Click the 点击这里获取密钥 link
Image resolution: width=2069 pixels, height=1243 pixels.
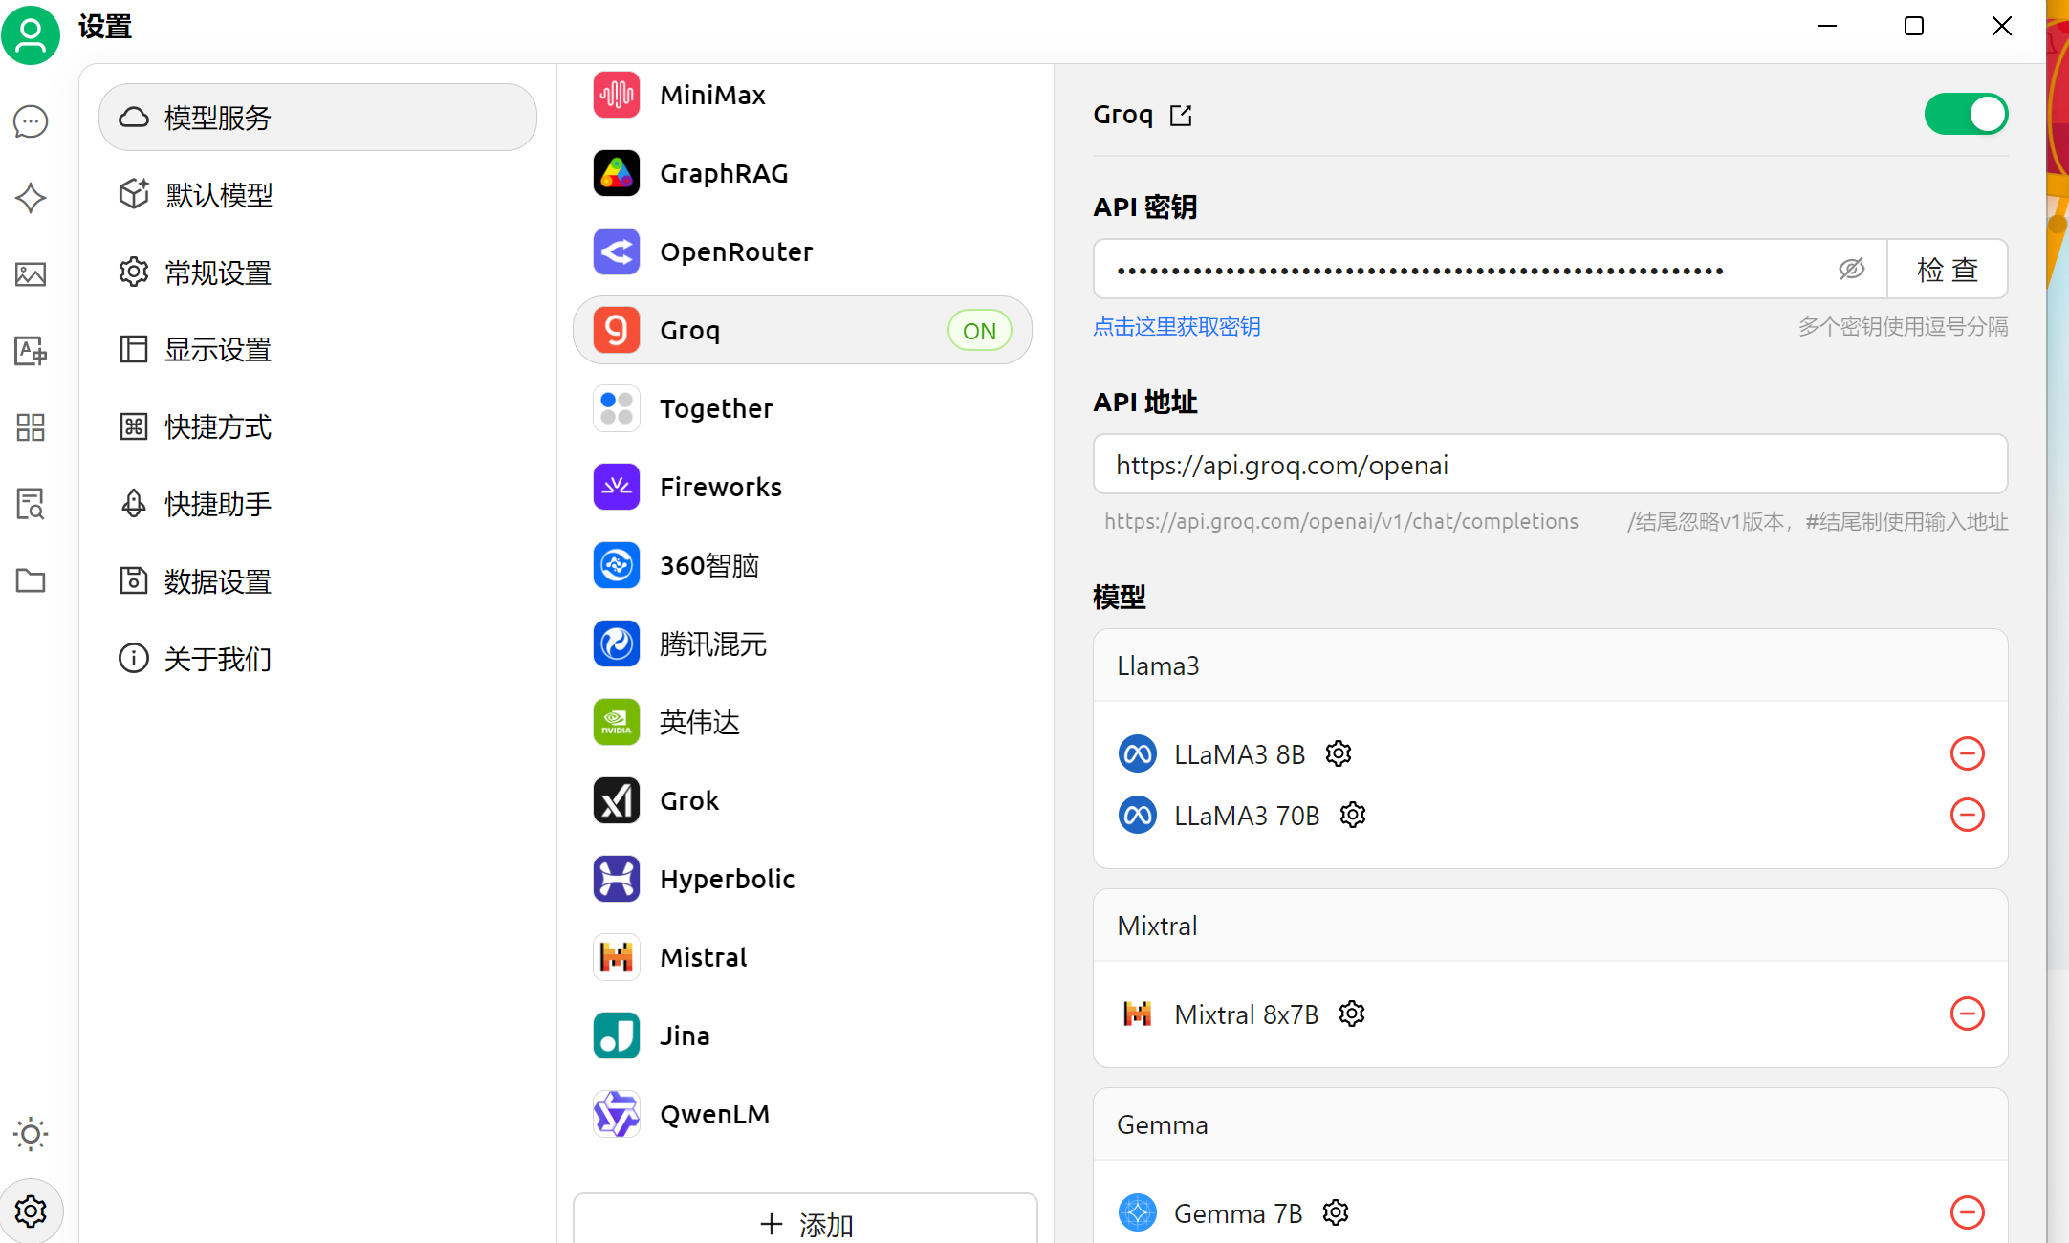coord(1177,327)
